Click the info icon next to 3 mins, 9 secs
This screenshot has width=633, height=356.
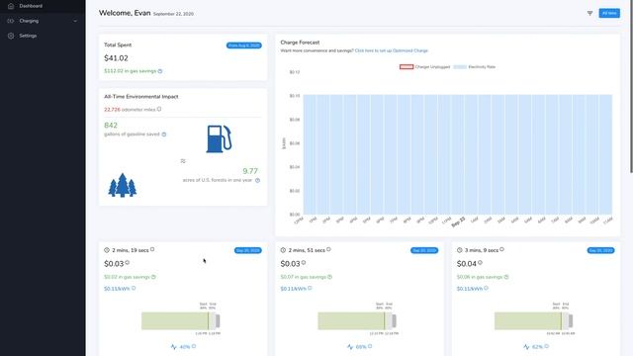click(501, 249)
